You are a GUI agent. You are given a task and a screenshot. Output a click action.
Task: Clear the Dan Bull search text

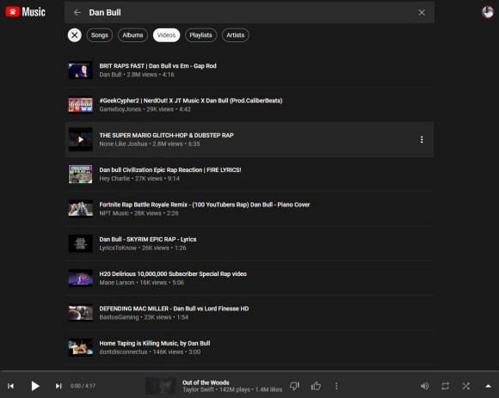(422, 12)
